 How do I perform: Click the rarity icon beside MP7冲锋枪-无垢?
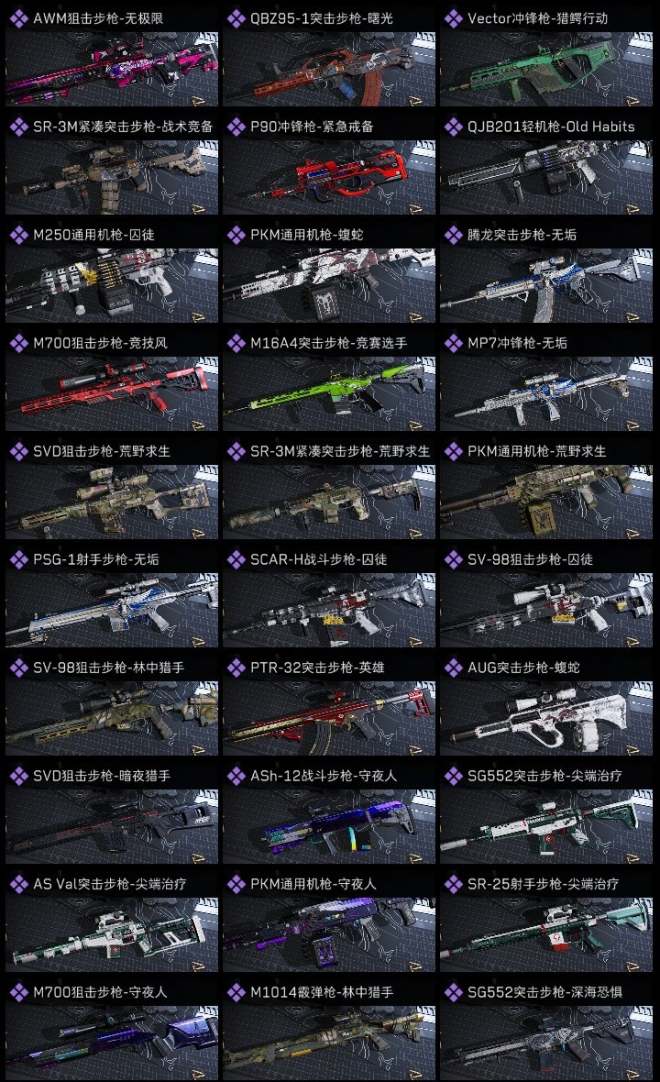453,344
